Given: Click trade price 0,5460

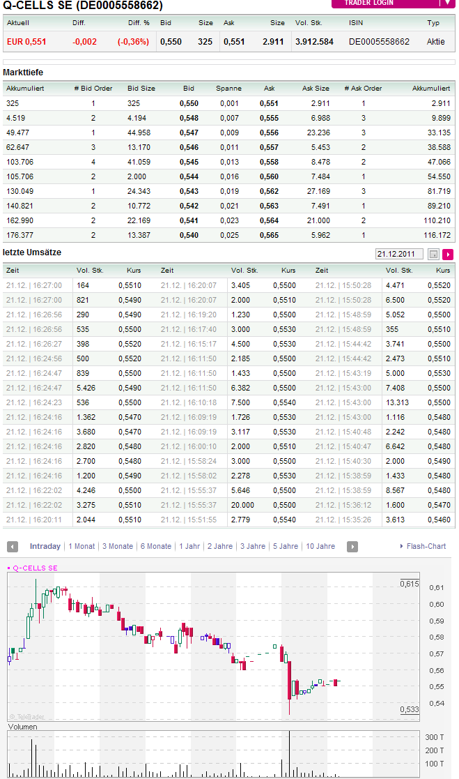Looking at the screenshot, I should coord(439,520).
